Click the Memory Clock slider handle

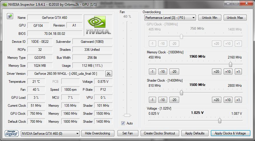point(230,64)
